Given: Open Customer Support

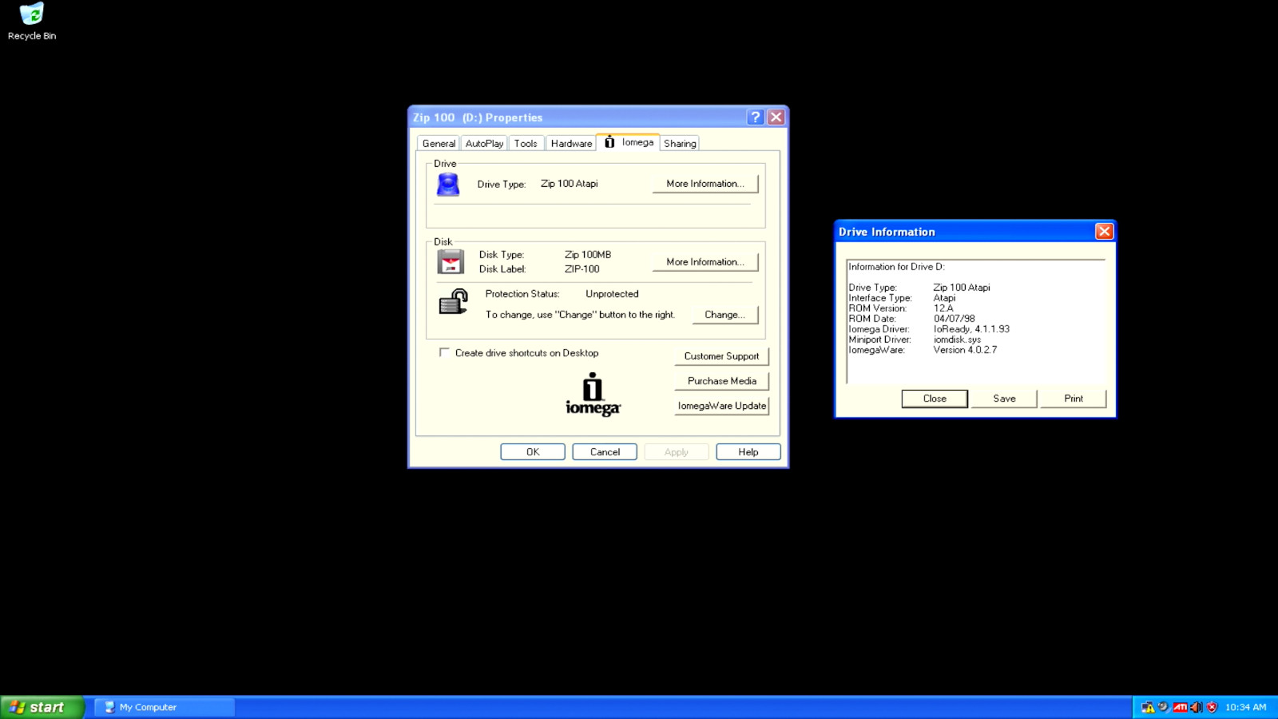Looking at the screenshot, I should coord(721,356).
